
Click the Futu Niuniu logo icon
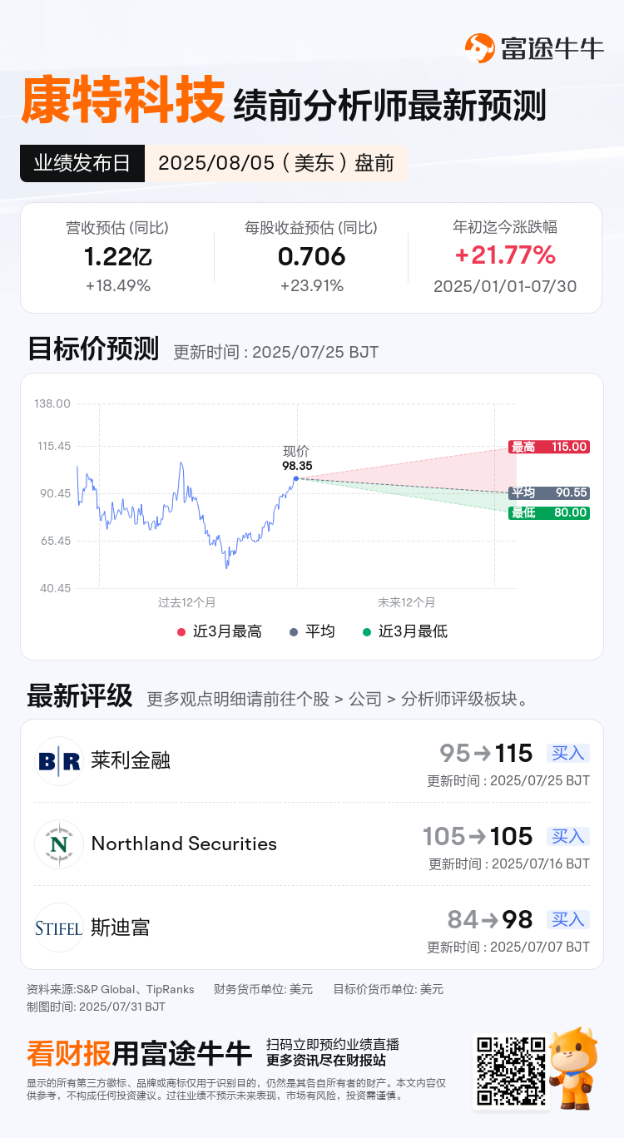[479, 48]
